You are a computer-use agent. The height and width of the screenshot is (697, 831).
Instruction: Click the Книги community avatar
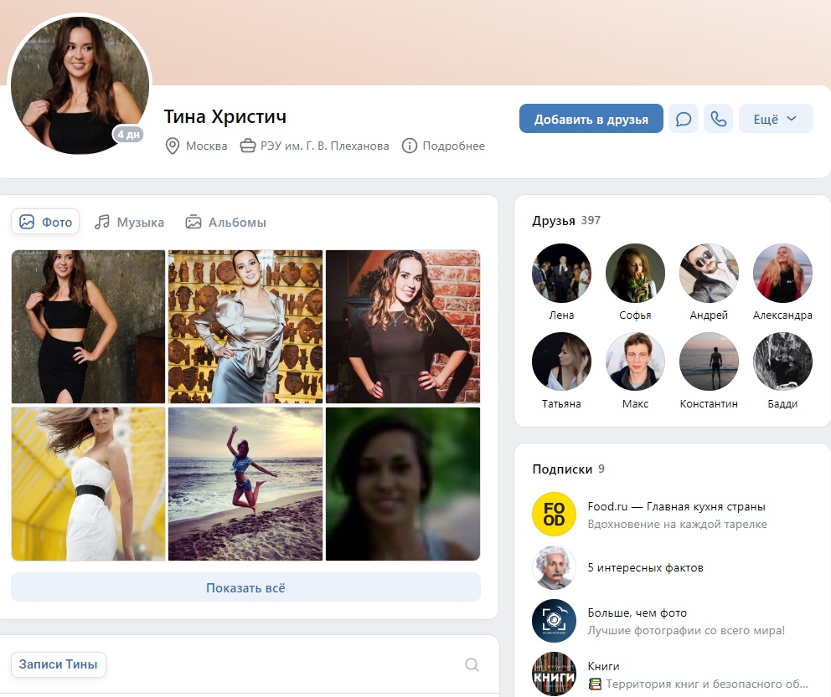(x=554, y=674)
